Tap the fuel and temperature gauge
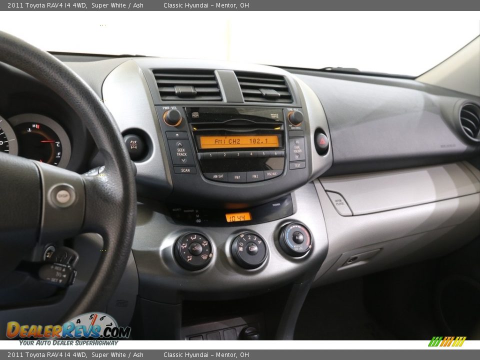The height and width of the screenshot is (360, 480). pyautogui.click(x=39, y=142)
